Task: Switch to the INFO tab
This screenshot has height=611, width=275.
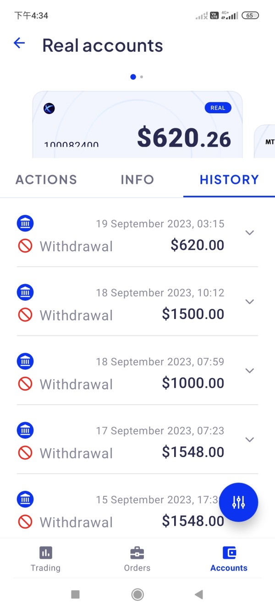Action: point(137,179)
